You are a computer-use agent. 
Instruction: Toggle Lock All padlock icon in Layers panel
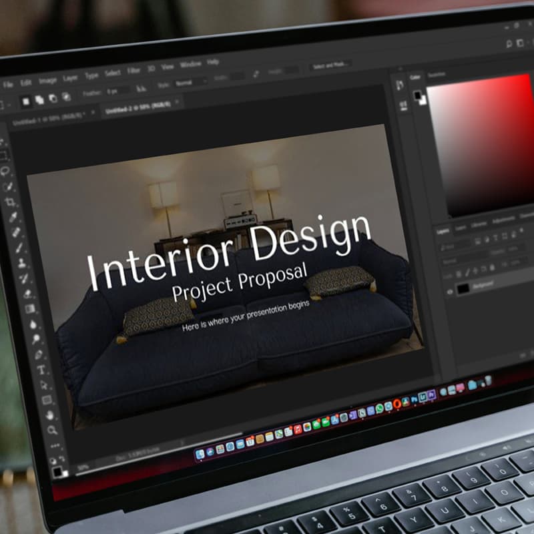point(492,268)
